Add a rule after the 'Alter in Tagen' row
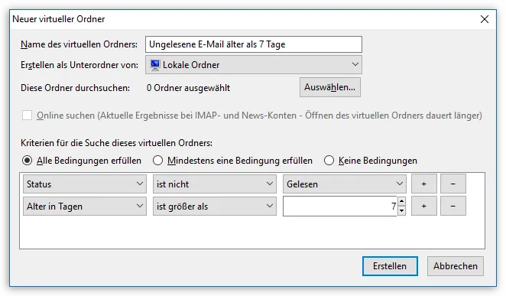 point(423,206)
